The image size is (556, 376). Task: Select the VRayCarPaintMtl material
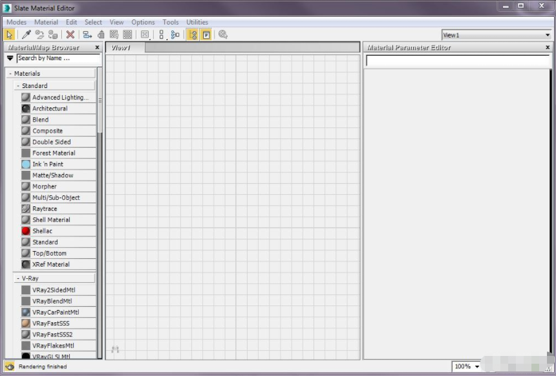(x=58, y=312)
